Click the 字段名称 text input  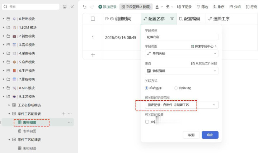click(182, 37)
